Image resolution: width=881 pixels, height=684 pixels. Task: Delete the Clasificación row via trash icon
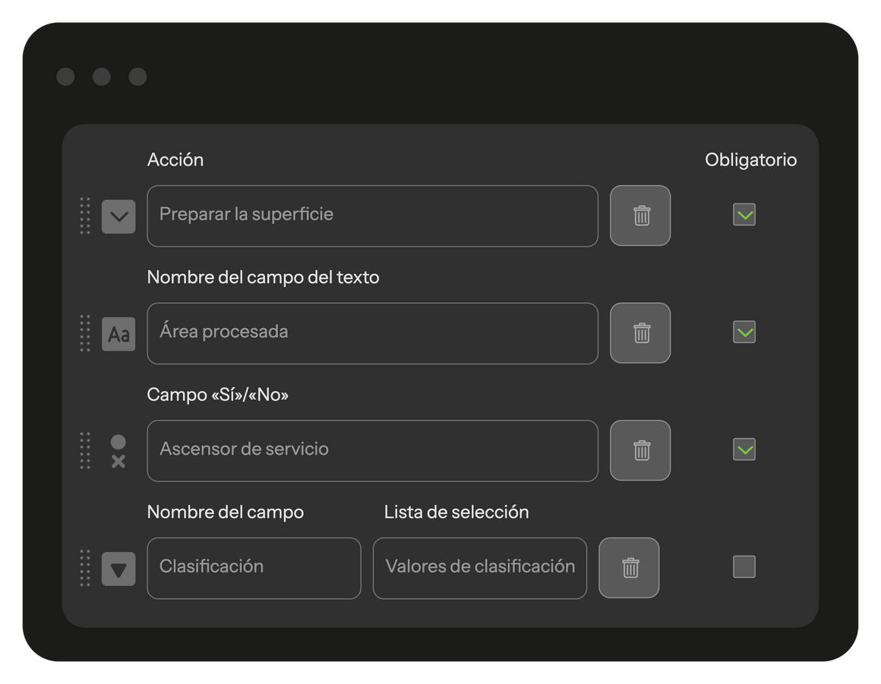point(629,568)
